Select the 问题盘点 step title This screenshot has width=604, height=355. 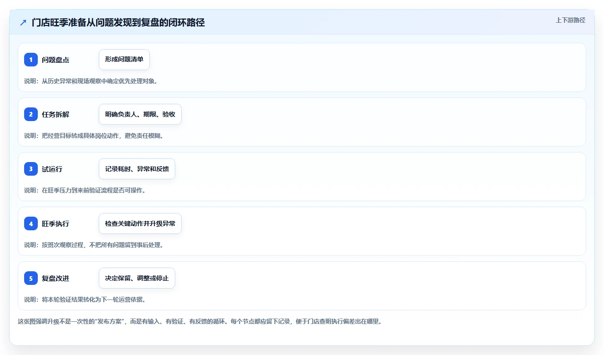click(56, 60)
